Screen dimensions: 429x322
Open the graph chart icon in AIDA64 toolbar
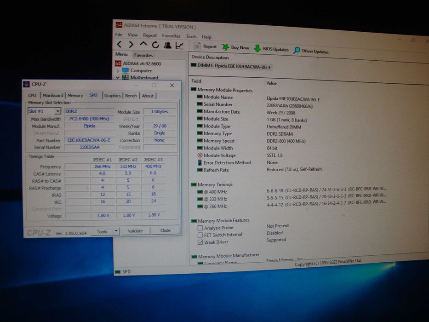(179, 46)
